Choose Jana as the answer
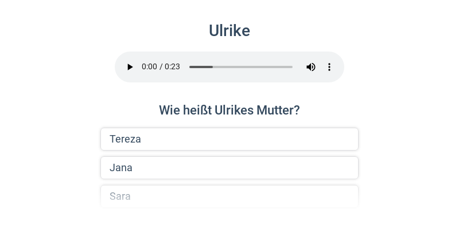 [x=229, y=168]
